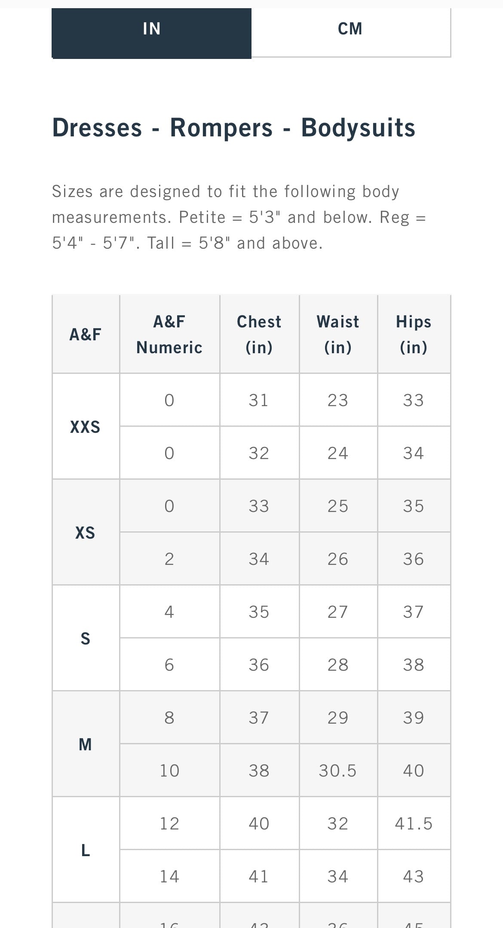Select the A&F Numeric column header
Image resolution: width=503 pixels, height=928 pixels.
[x=169, y=334]
